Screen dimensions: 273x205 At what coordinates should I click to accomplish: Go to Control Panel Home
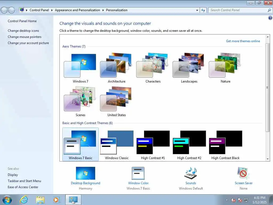point(22,21)
